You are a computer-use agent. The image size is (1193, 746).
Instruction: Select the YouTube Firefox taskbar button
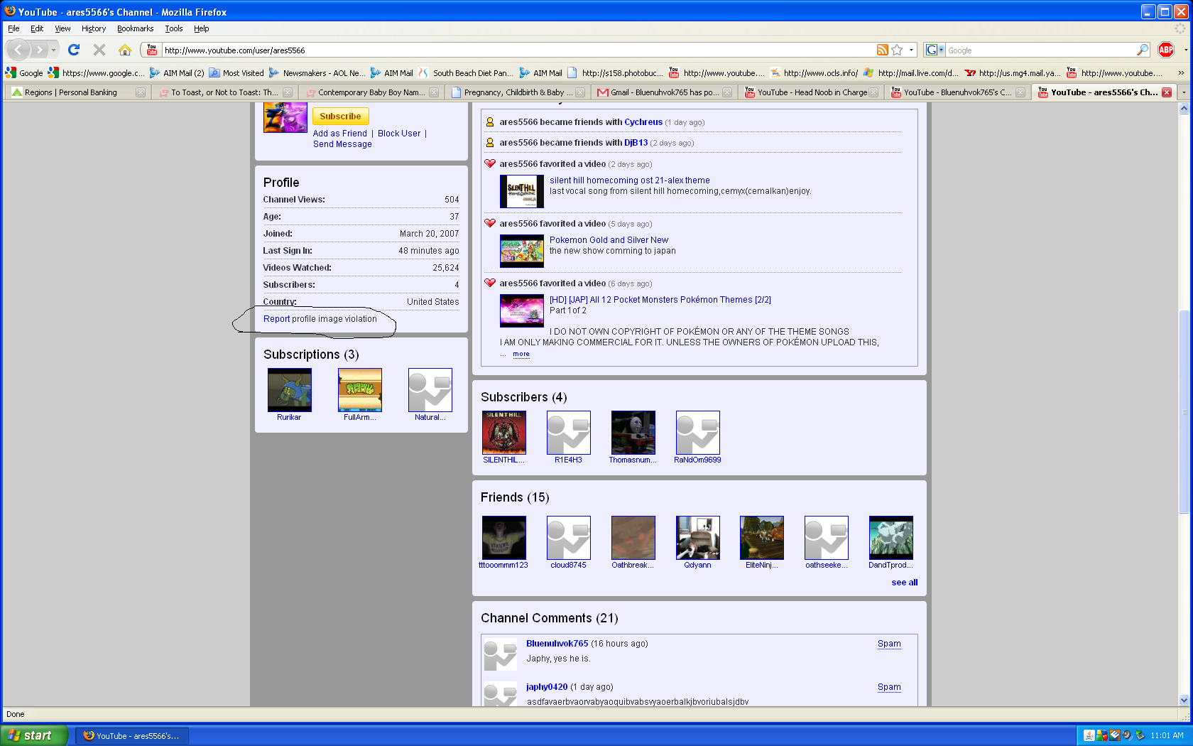pos(132,735)
